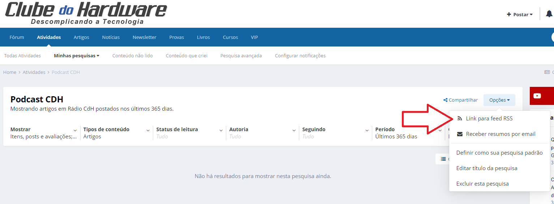Screen dimensions: 554x204
Task: Open the Cursos tab
Action: 230,37
